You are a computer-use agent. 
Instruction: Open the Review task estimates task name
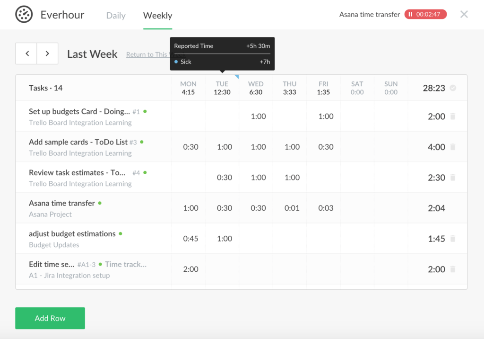point(77,173)
